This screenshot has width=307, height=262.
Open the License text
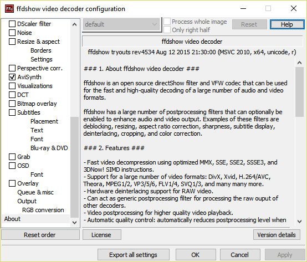[101, 235]
